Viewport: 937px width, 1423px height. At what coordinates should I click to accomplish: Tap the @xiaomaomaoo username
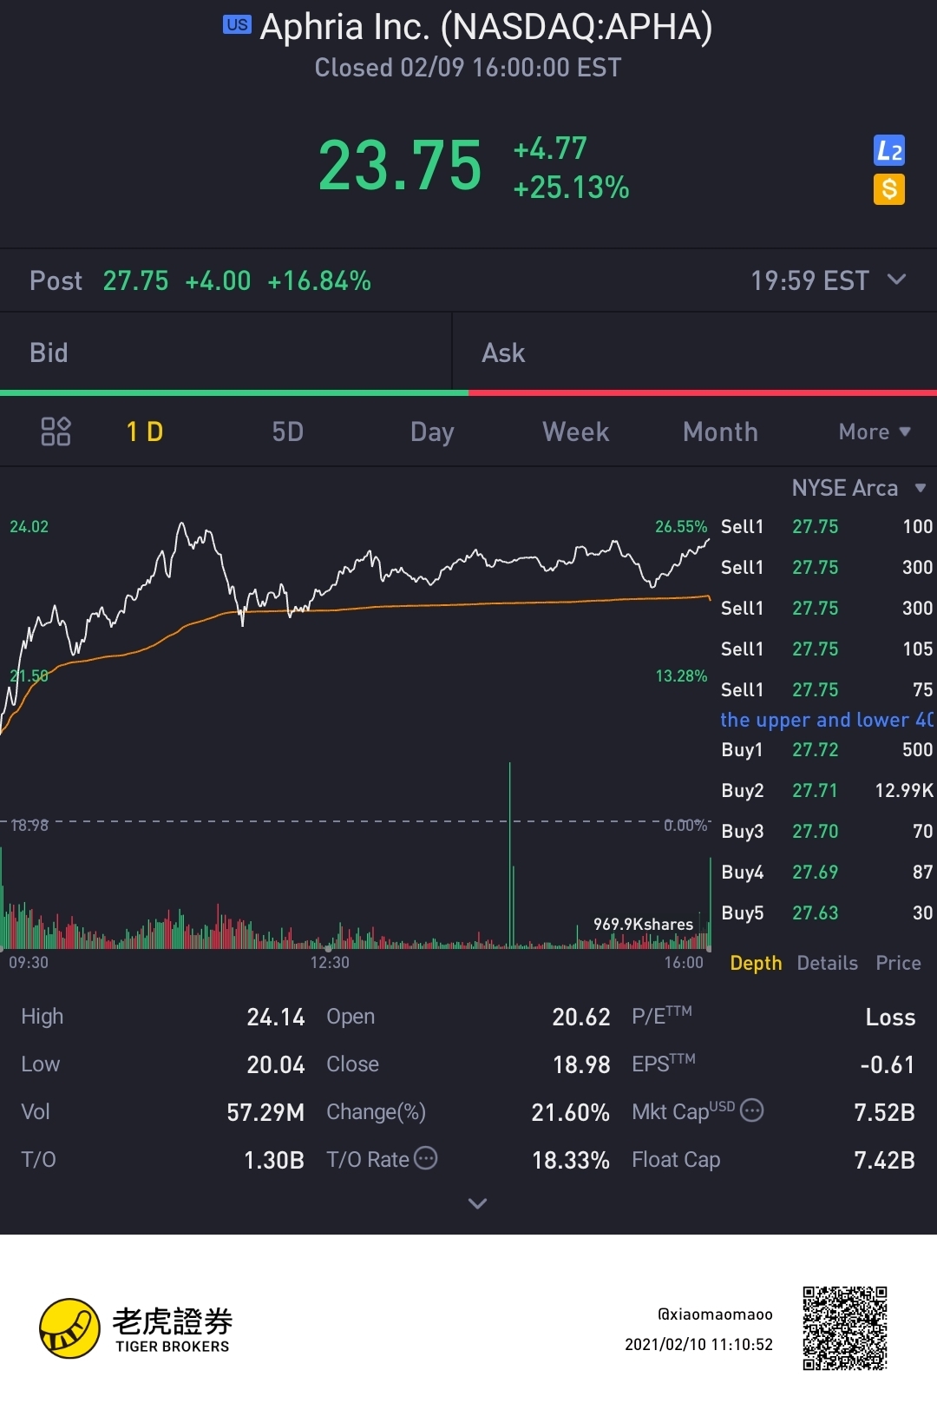pos(715,1314)
